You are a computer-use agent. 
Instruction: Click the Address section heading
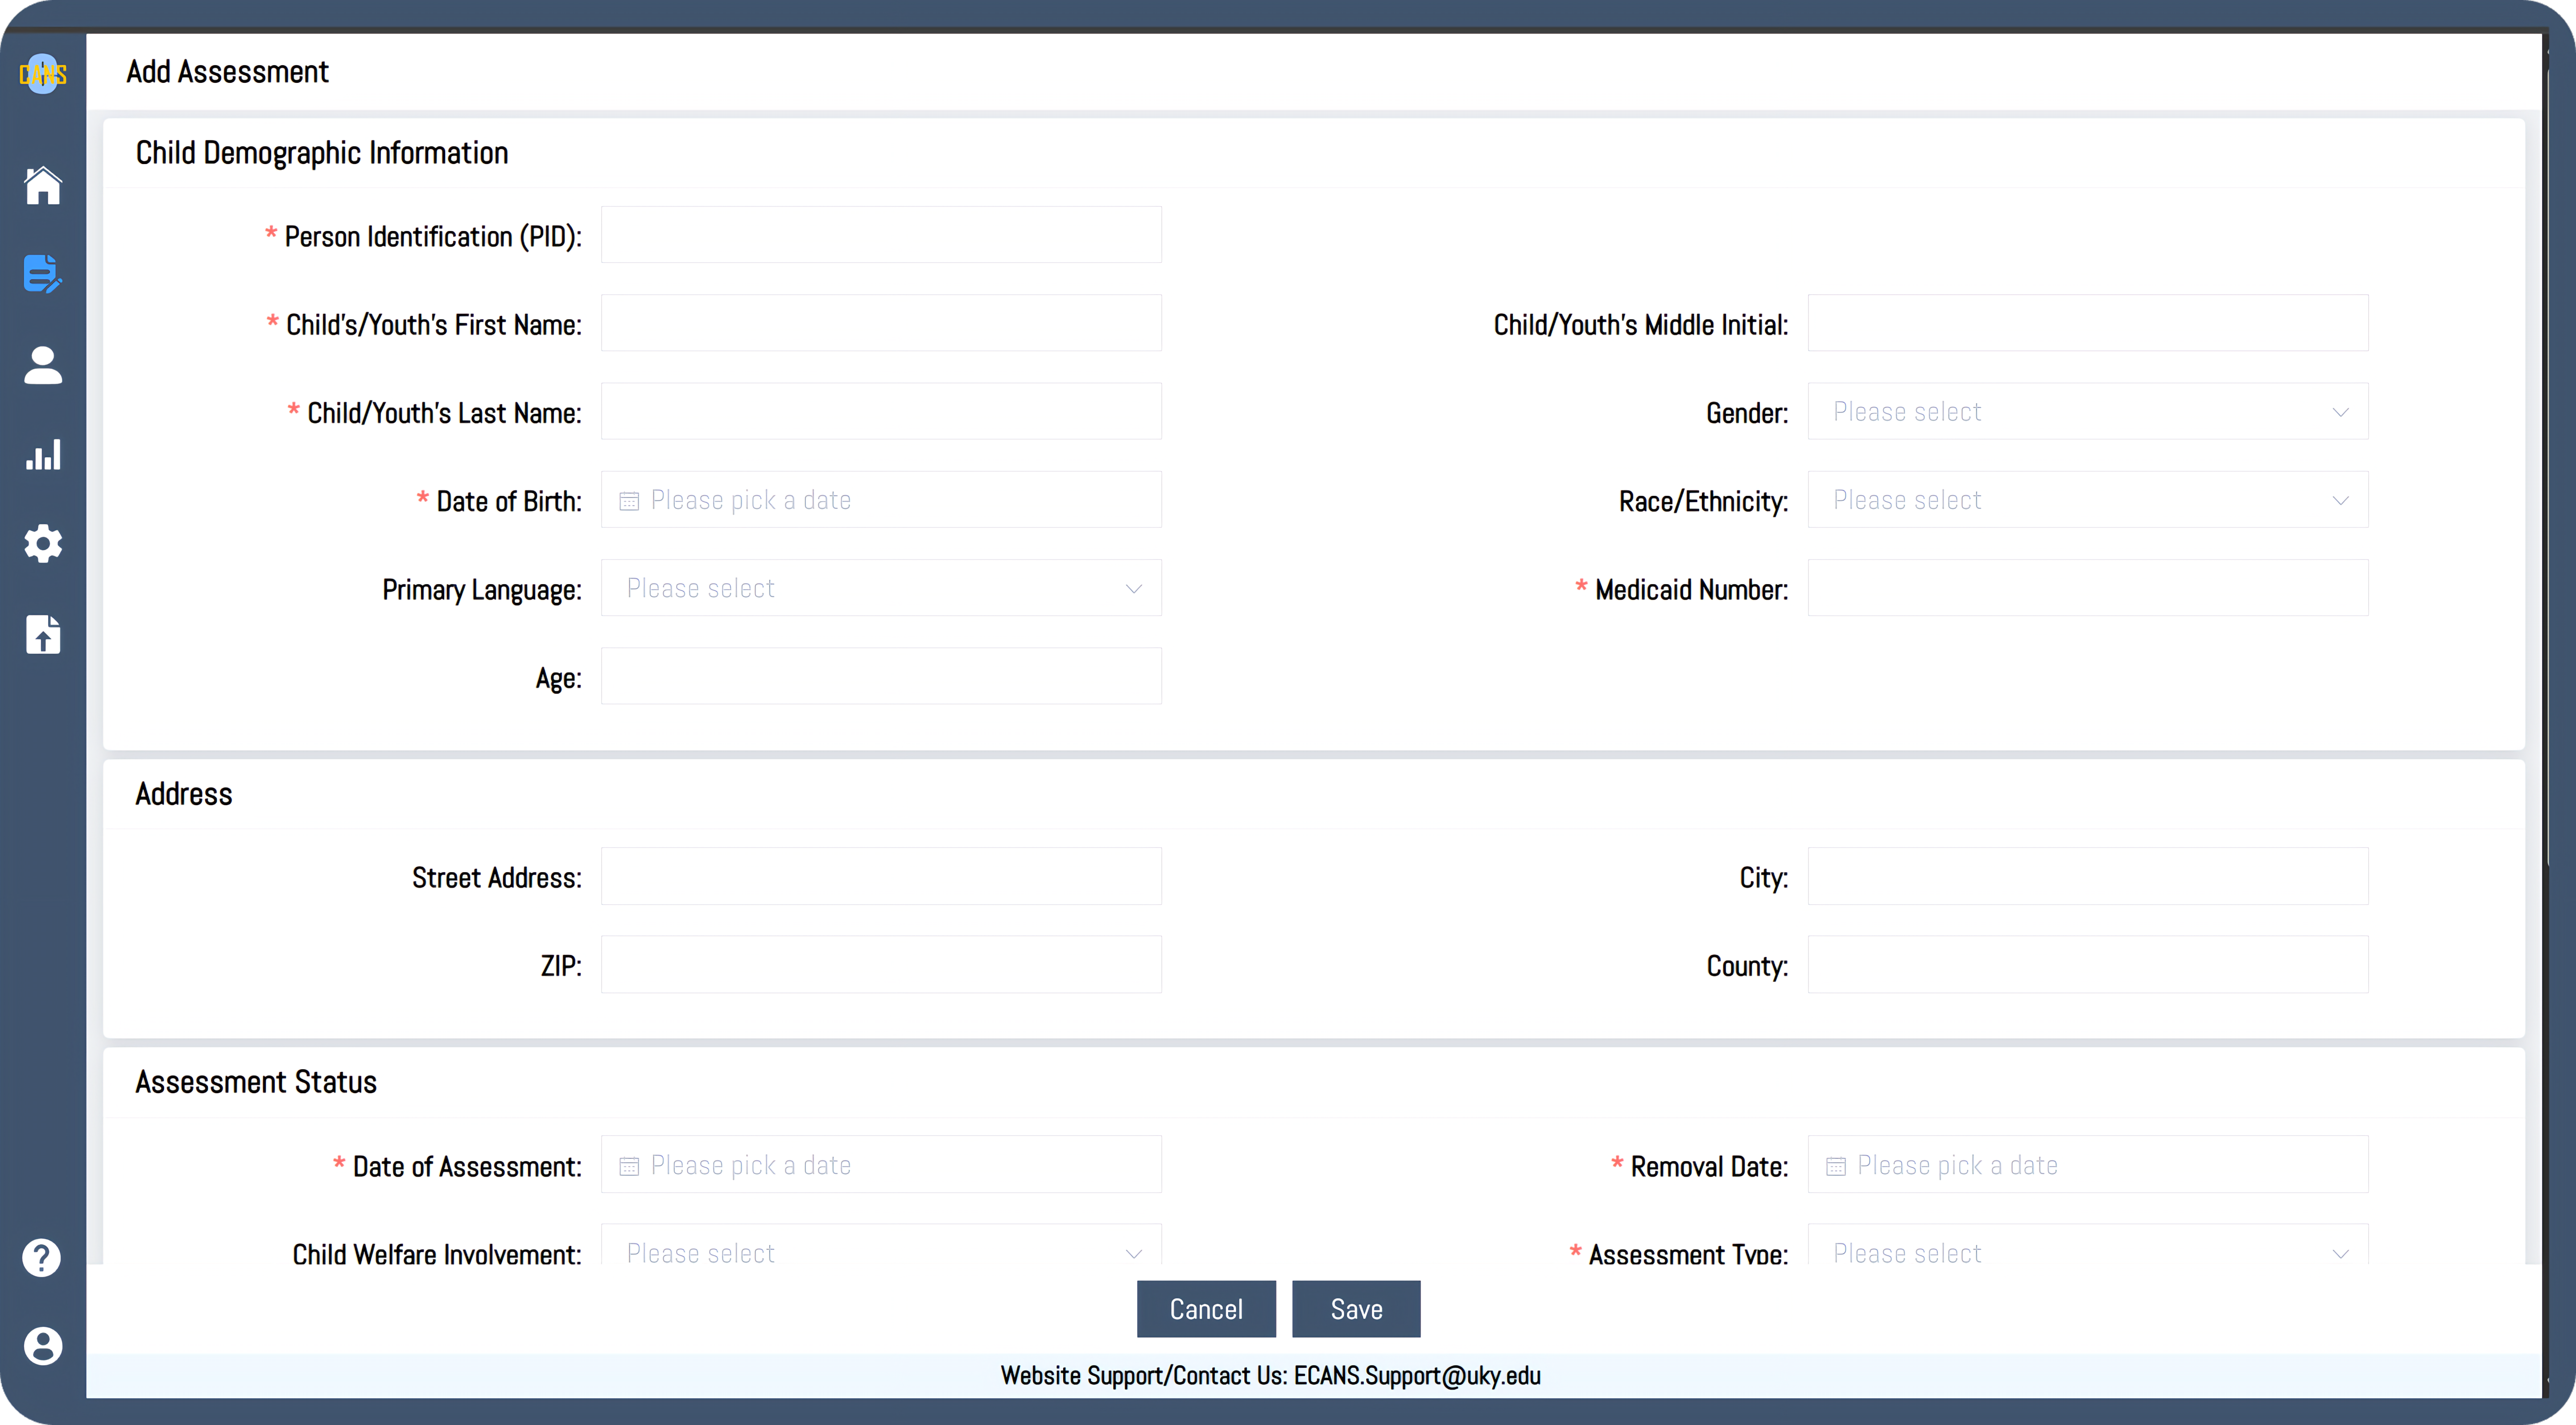click(x=184, y=794)
